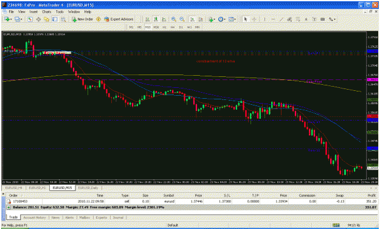Switch to Candlesticks chart icon
This screenshot has width=380, height=229.
pos(156,19)
